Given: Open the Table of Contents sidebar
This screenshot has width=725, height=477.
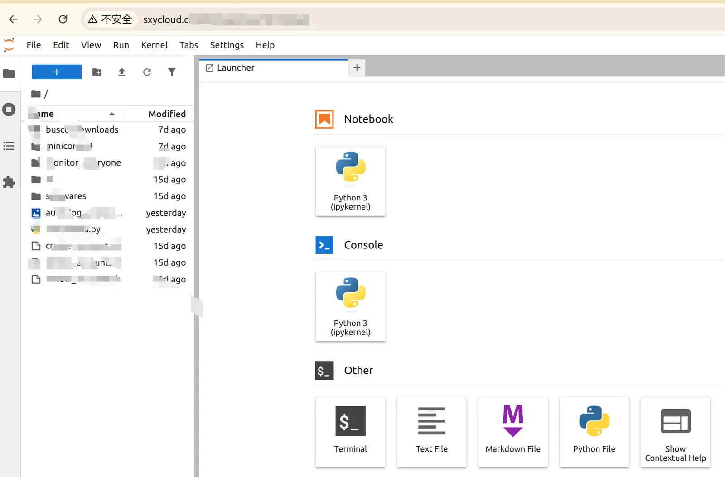Looking at the screenshot, I should 9,146.
